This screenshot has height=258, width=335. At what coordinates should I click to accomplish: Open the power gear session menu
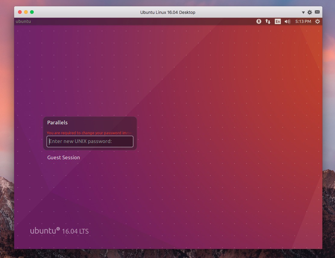[x=317, y=21]
